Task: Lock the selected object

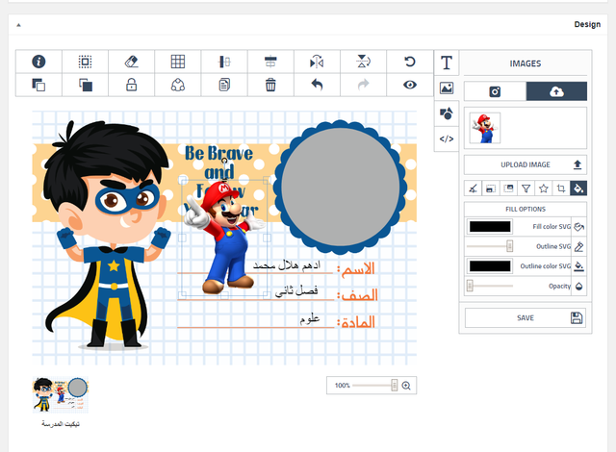Action: pos(131,85)
